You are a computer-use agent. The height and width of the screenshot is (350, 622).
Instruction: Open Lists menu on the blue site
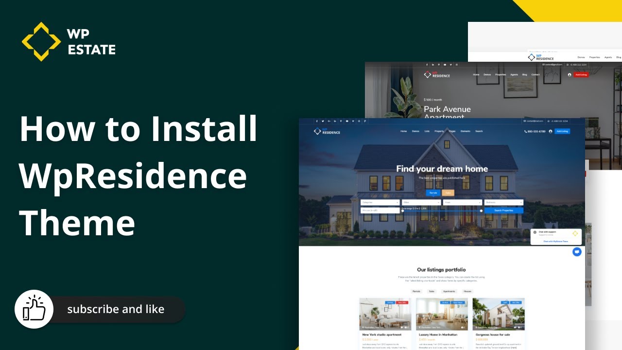click(427, 131)
